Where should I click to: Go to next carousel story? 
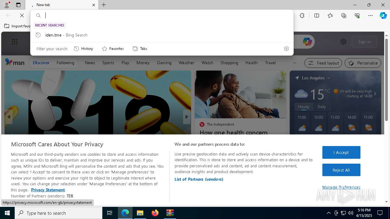point(187,117)
